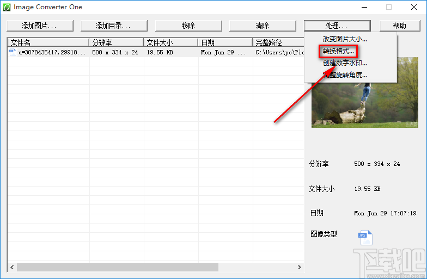Select the file row u=3078435417,29918...
Image resolution: width=427 pixels, height=279 pixels.
pos(156,52)
